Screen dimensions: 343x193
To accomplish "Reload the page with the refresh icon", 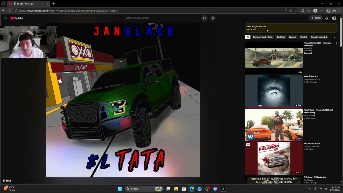I will 10,11.
